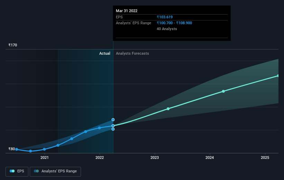This screenshot has width=284, height=180.
Task: Select the lowest EPS point in late 2020
Action: click(x=30, y=151)
